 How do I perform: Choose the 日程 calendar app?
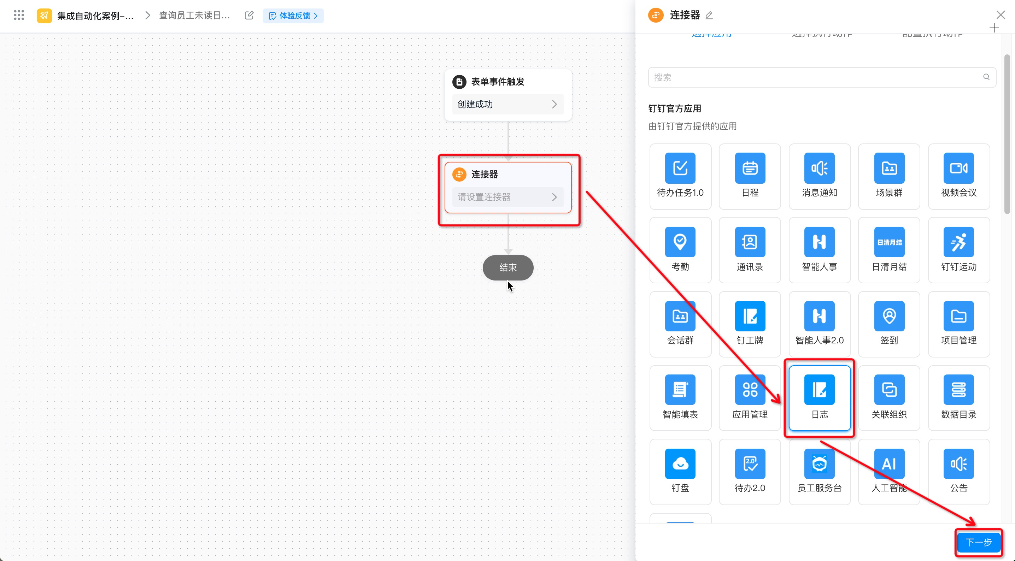click(750, 176)
